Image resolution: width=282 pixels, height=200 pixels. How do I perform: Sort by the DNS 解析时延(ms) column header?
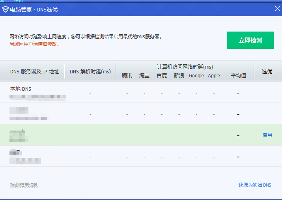(x=90, y=71)
